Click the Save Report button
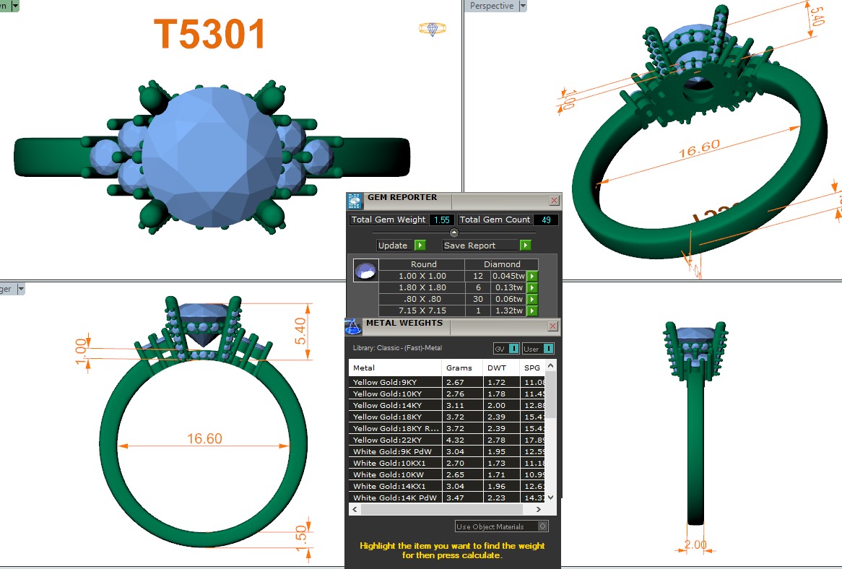Screen dimensions: 842x569 (480, 246)
